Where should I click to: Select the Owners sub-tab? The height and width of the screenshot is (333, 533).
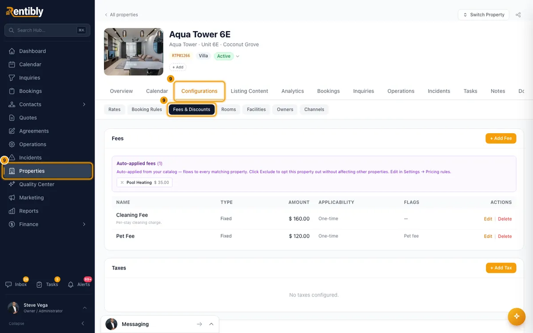click(285, 109)
